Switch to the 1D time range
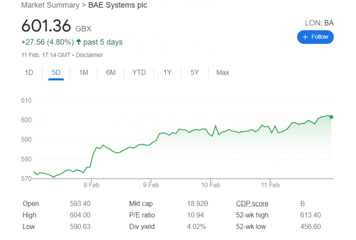Viewport: 356px width, 240px height. tap(29, 73)
